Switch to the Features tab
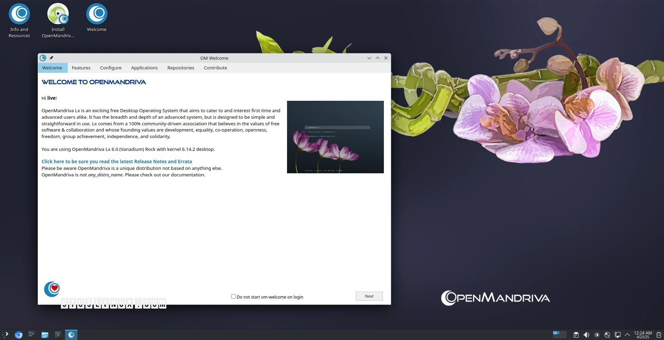Screen dimensions: 664x340 point(81,68)
